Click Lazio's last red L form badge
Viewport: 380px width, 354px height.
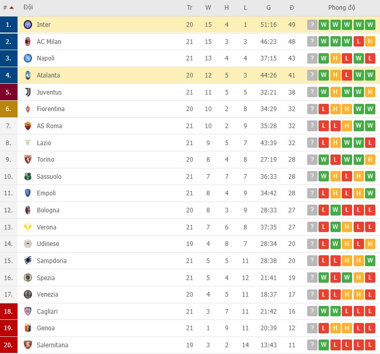pyautogui.click(x=370, y=143)
